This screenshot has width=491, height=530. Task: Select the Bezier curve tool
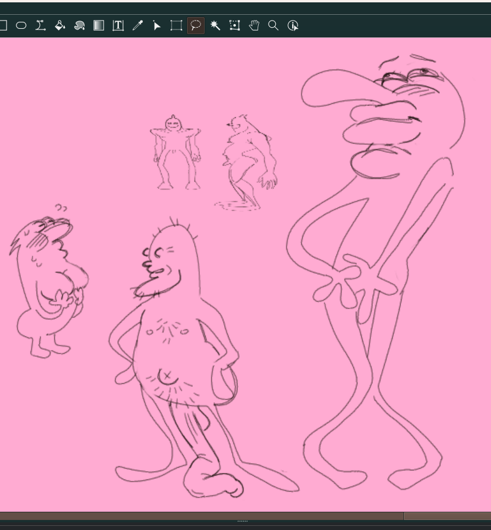click(41, 25)
